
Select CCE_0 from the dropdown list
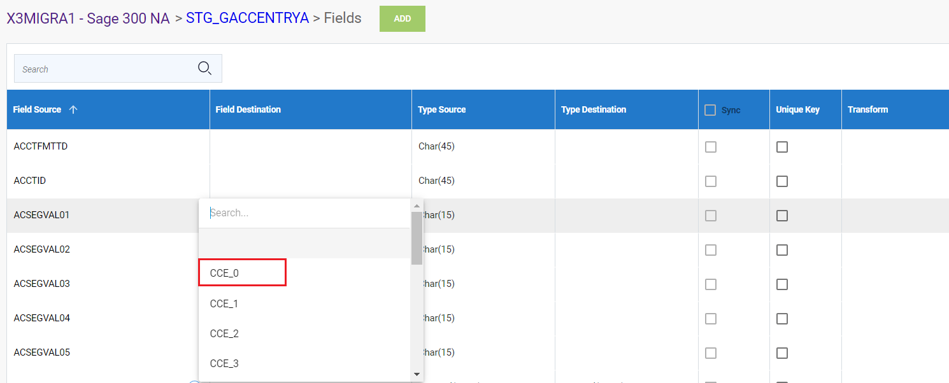242,273
